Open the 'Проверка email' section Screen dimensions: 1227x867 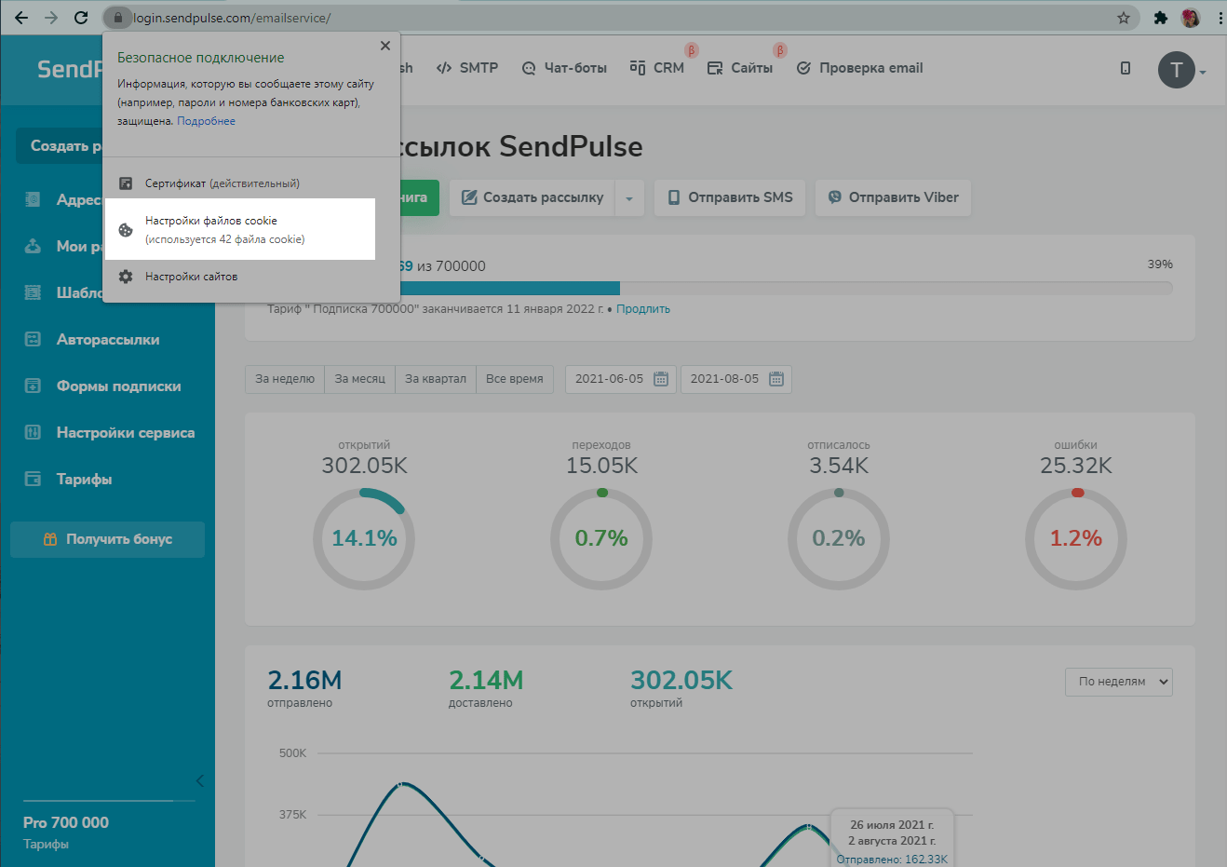tap(860, 68)
